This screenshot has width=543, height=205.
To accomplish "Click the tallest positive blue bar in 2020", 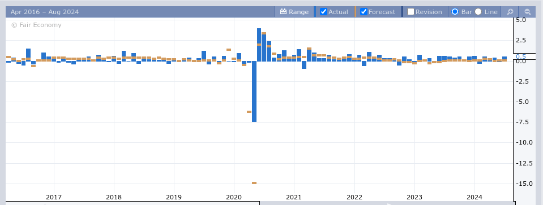I will click(259, 45).
